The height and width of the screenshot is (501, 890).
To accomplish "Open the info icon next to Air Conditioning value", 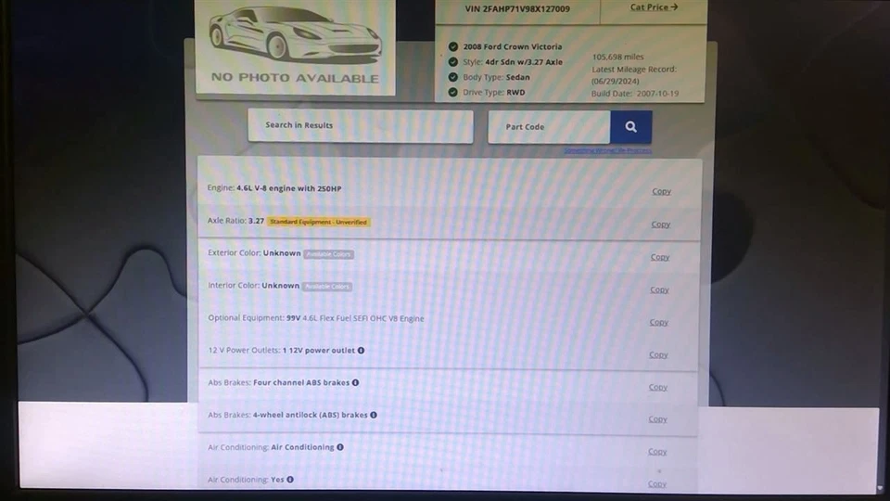I will 340,447.
